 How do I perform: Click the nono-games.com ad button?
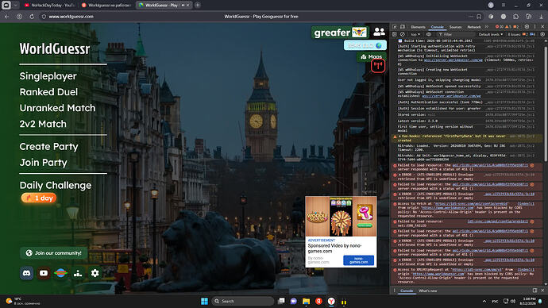pos(358,260)
